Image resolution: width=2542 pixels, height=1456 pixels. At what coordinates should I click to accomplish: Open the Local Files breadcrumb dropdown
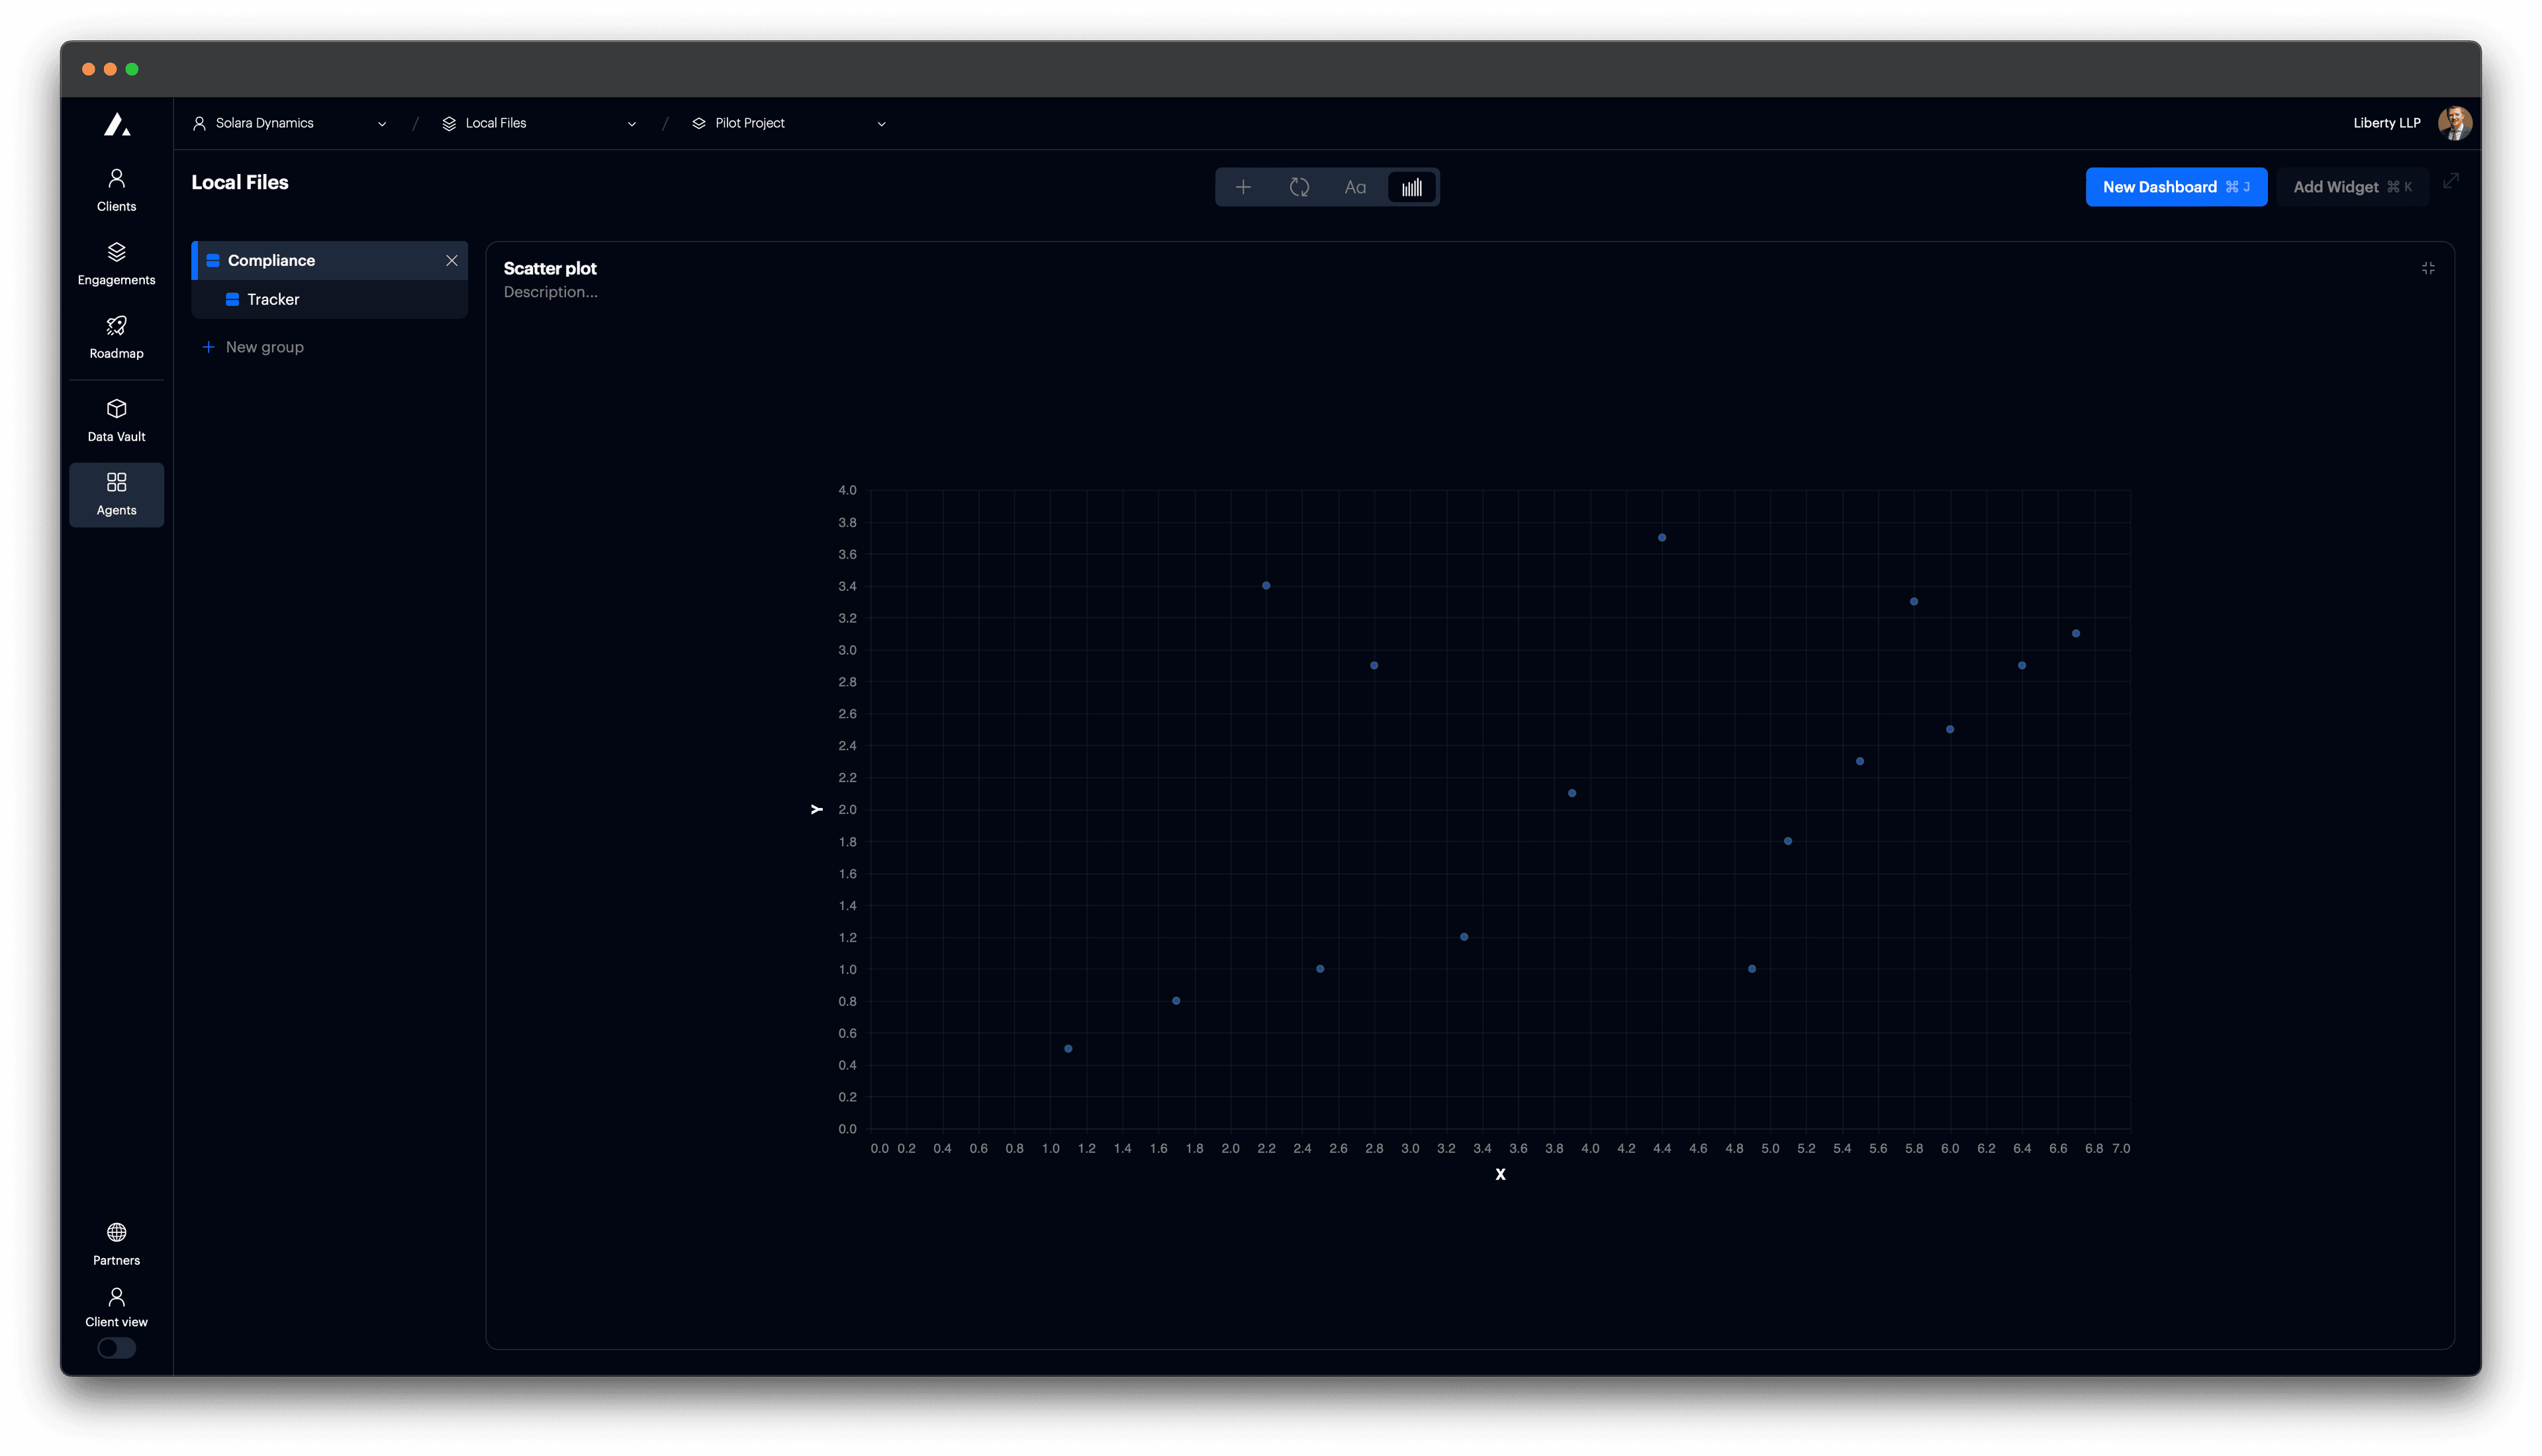click(x=631, y=123)
